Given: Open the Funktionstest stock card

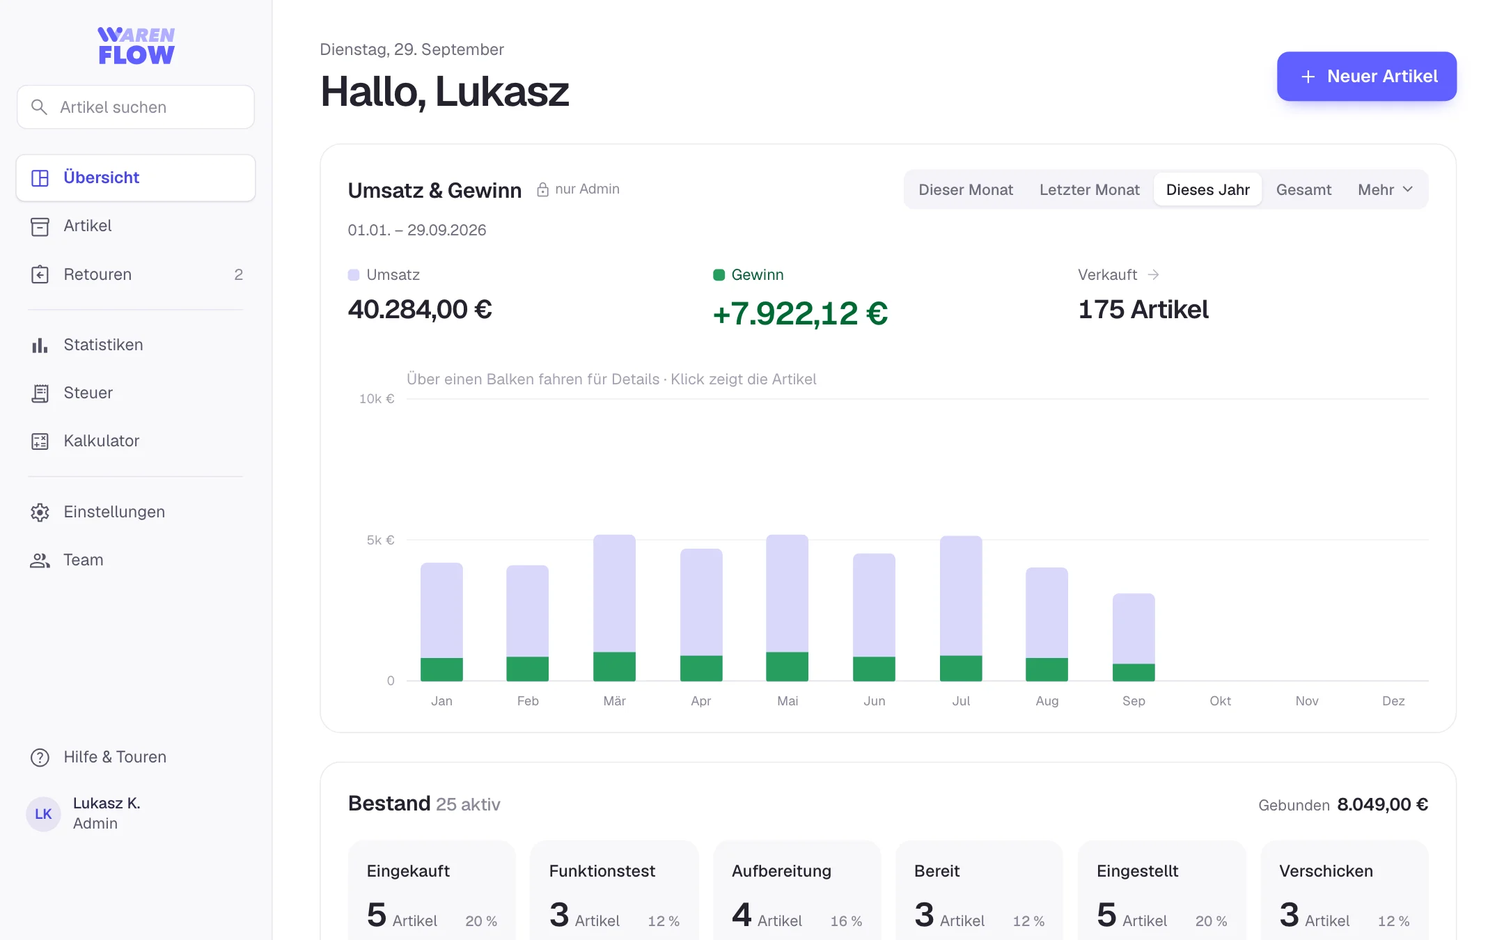Looking at the screenshot, I should [614, 891].
